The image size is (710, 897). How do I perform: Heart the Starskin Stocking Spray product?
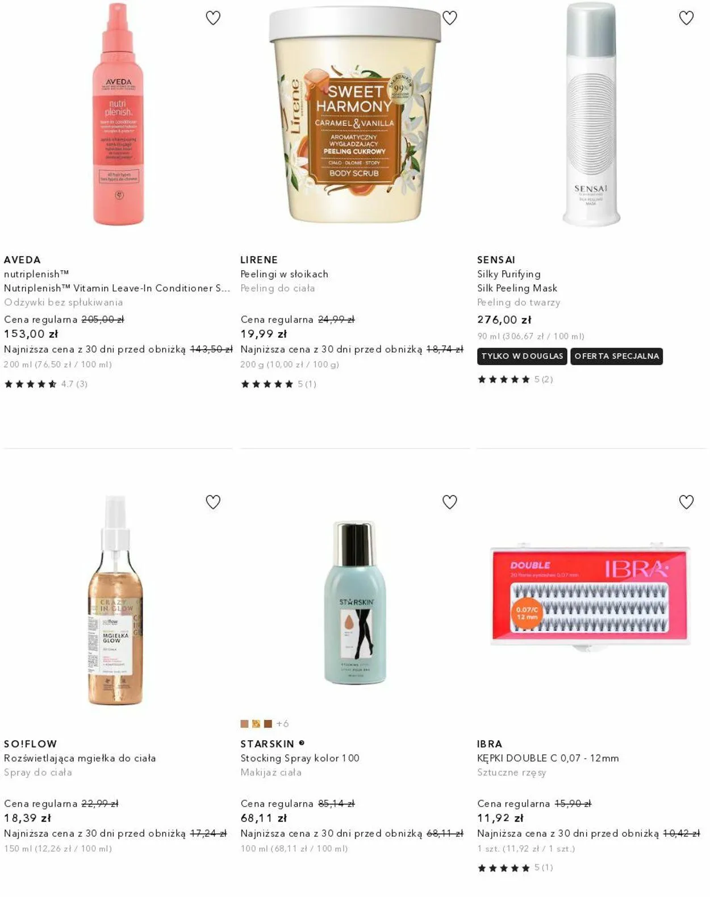pos(450,502)
